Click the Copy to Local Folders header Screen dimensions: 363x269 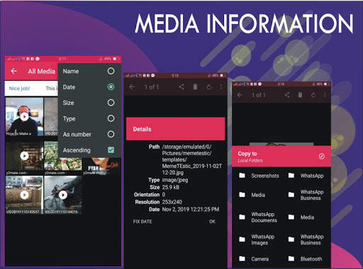coord(281,156)
